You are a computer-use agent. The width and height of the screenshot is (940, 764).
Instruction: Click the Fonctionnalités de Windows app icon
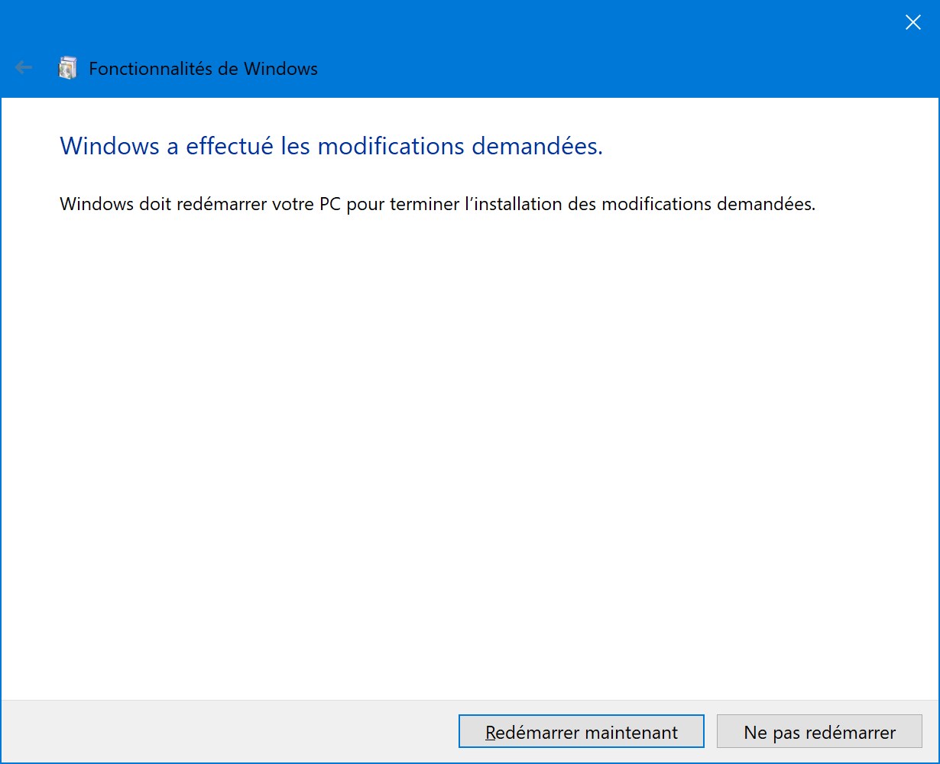pyautogui.click(x=68, y=68)
